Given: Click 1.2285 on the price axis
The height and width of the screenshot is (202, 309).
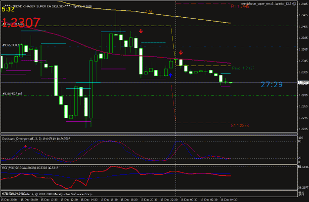Looking at the screenshot, I should 303,95.
